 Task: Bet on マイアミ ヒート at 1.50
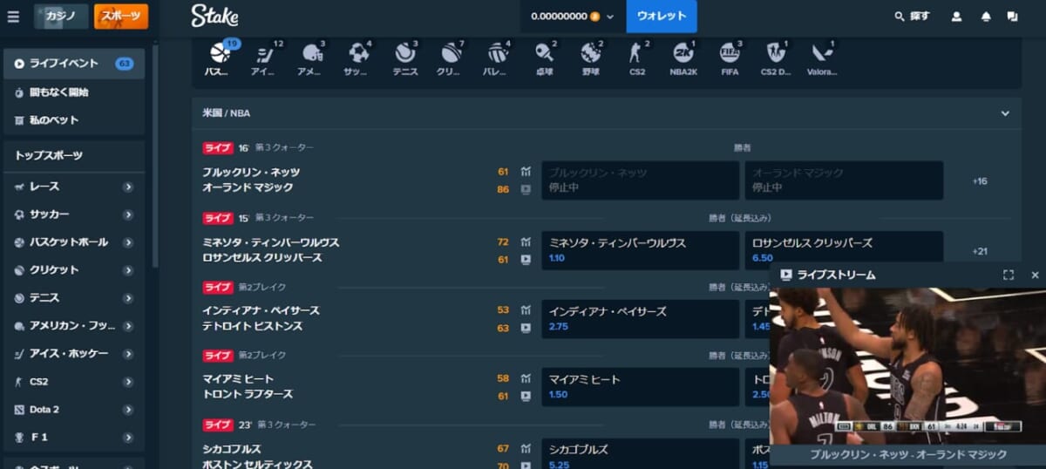click(641, 386)
